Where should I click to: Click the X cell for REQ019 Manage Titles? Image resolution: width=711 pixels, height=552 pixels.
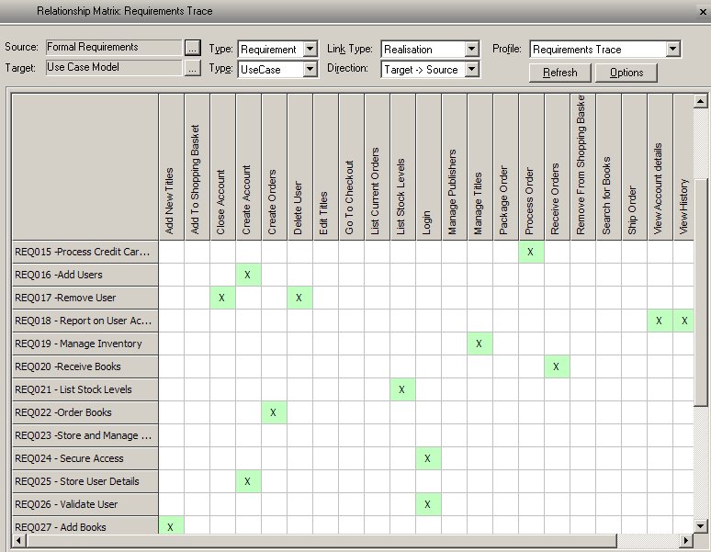click(x=480, y=344)
